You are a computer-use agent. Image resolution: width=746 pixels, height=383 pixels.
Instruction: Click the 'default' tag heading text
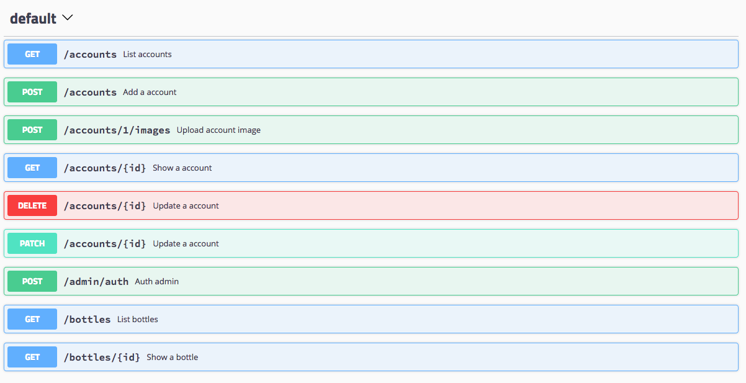pyautogui.click(x=33, y=19)
